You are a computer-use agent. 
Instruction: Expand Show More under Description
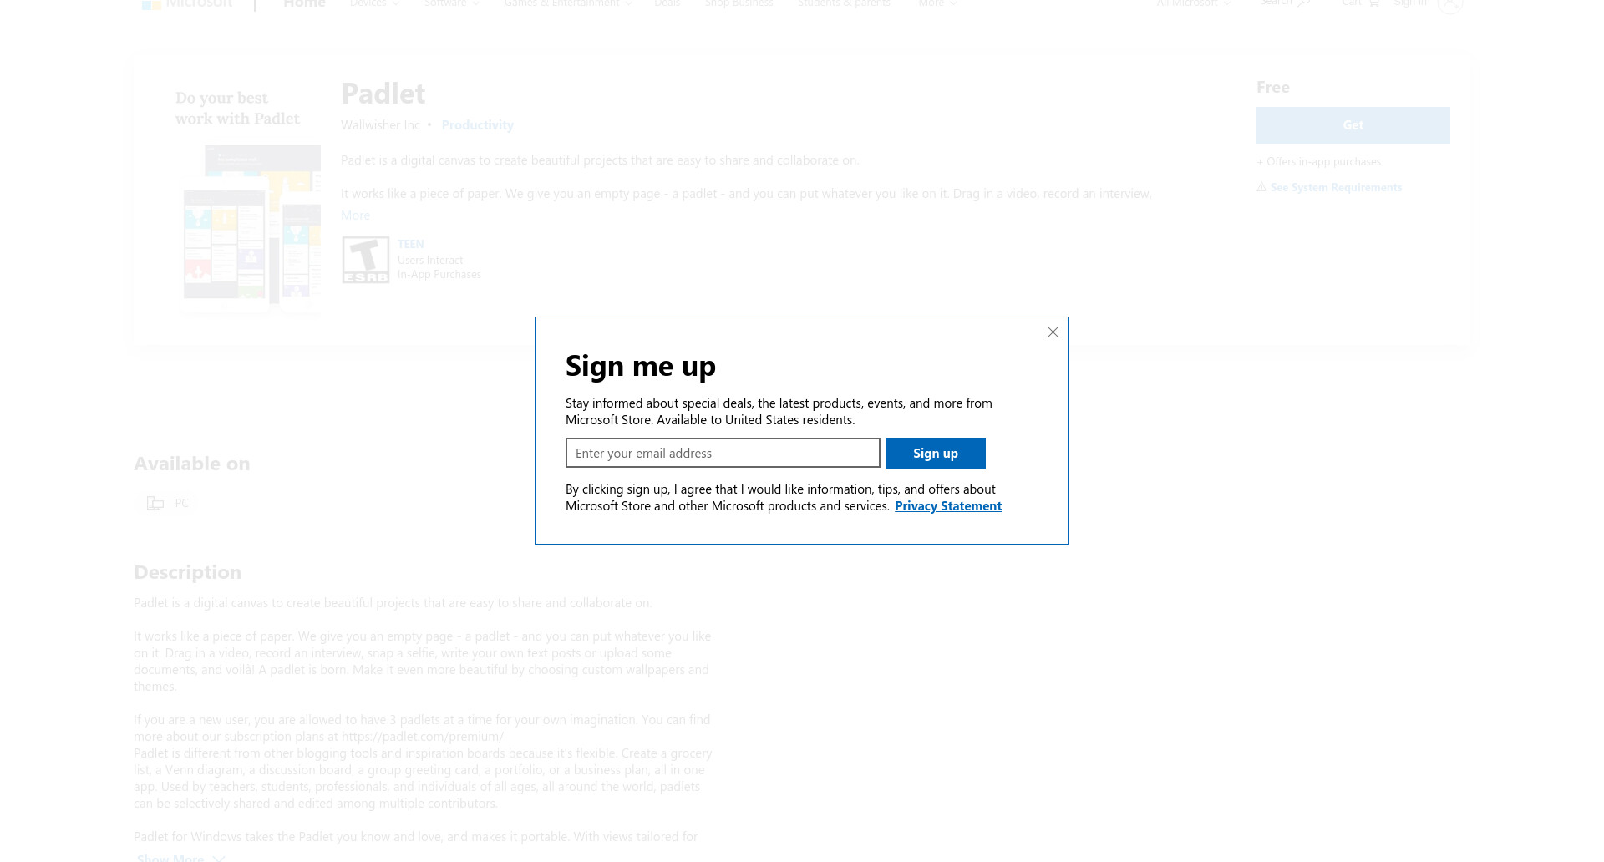pos(180,857)
